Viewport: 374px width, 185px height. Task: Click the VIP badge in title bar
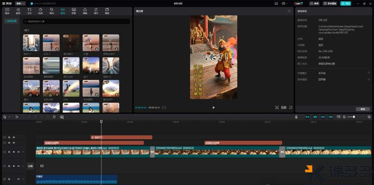click(x=298, y=3)
